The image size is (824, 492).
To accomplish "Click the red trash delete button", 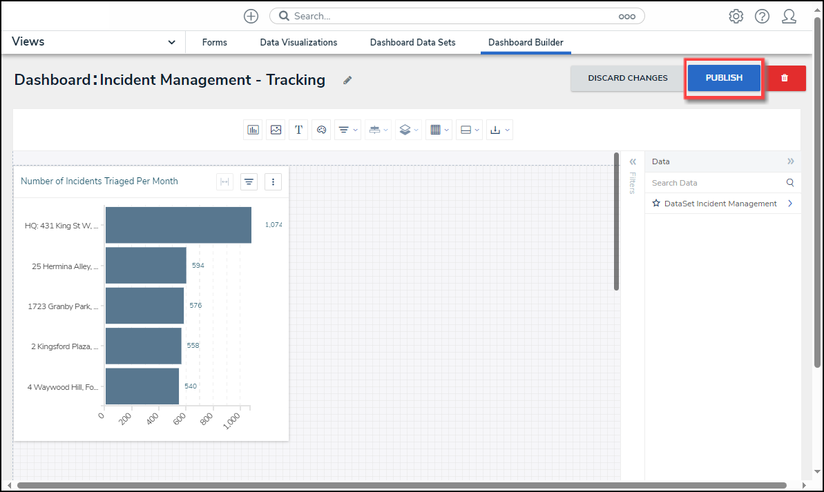I will (x=785, y=78).
